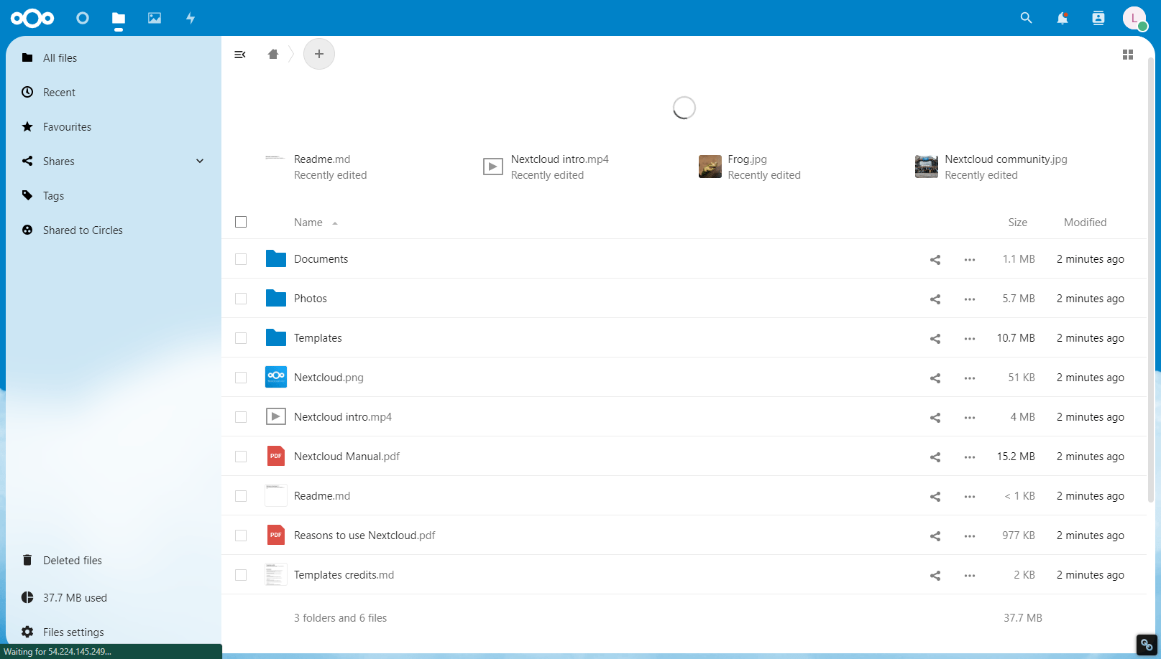Open the Dashboard app icon
1161x659 pixels.
tap(83, 18)
